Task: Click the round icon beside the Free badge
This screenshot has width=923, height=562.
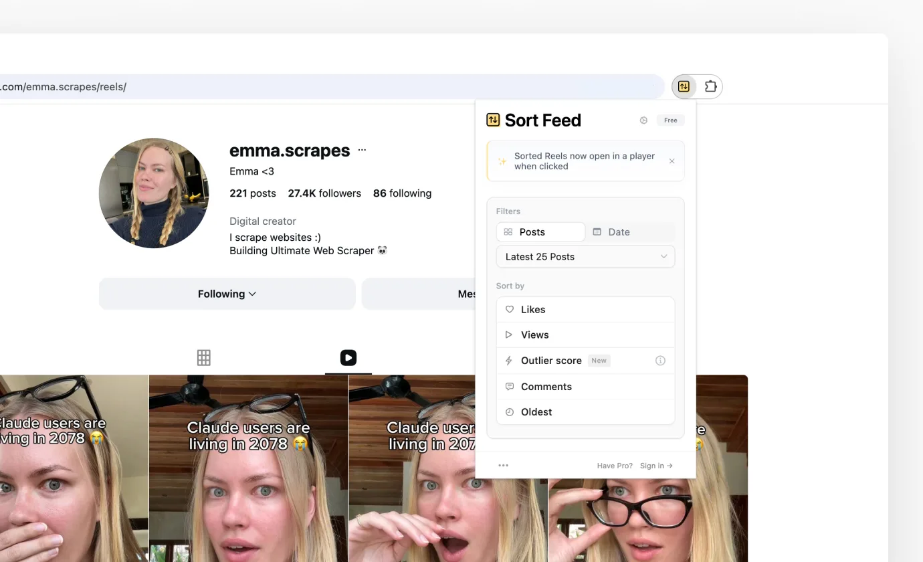Action: coord(643,120)
